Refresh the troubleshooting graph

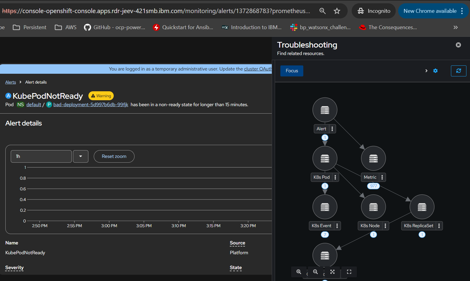pyautogui.click(x=458, y=71)
